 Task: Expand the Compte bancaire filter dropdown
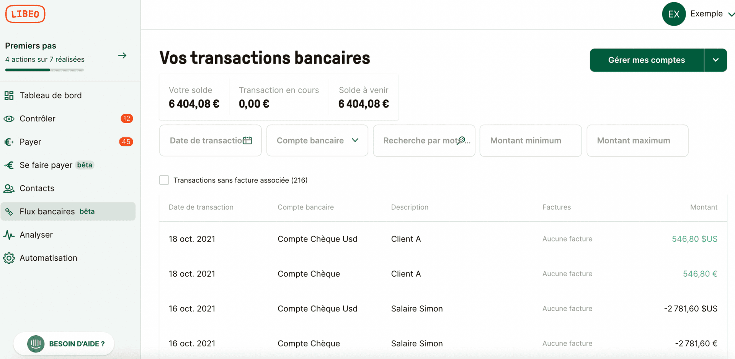tap(317, 140)
